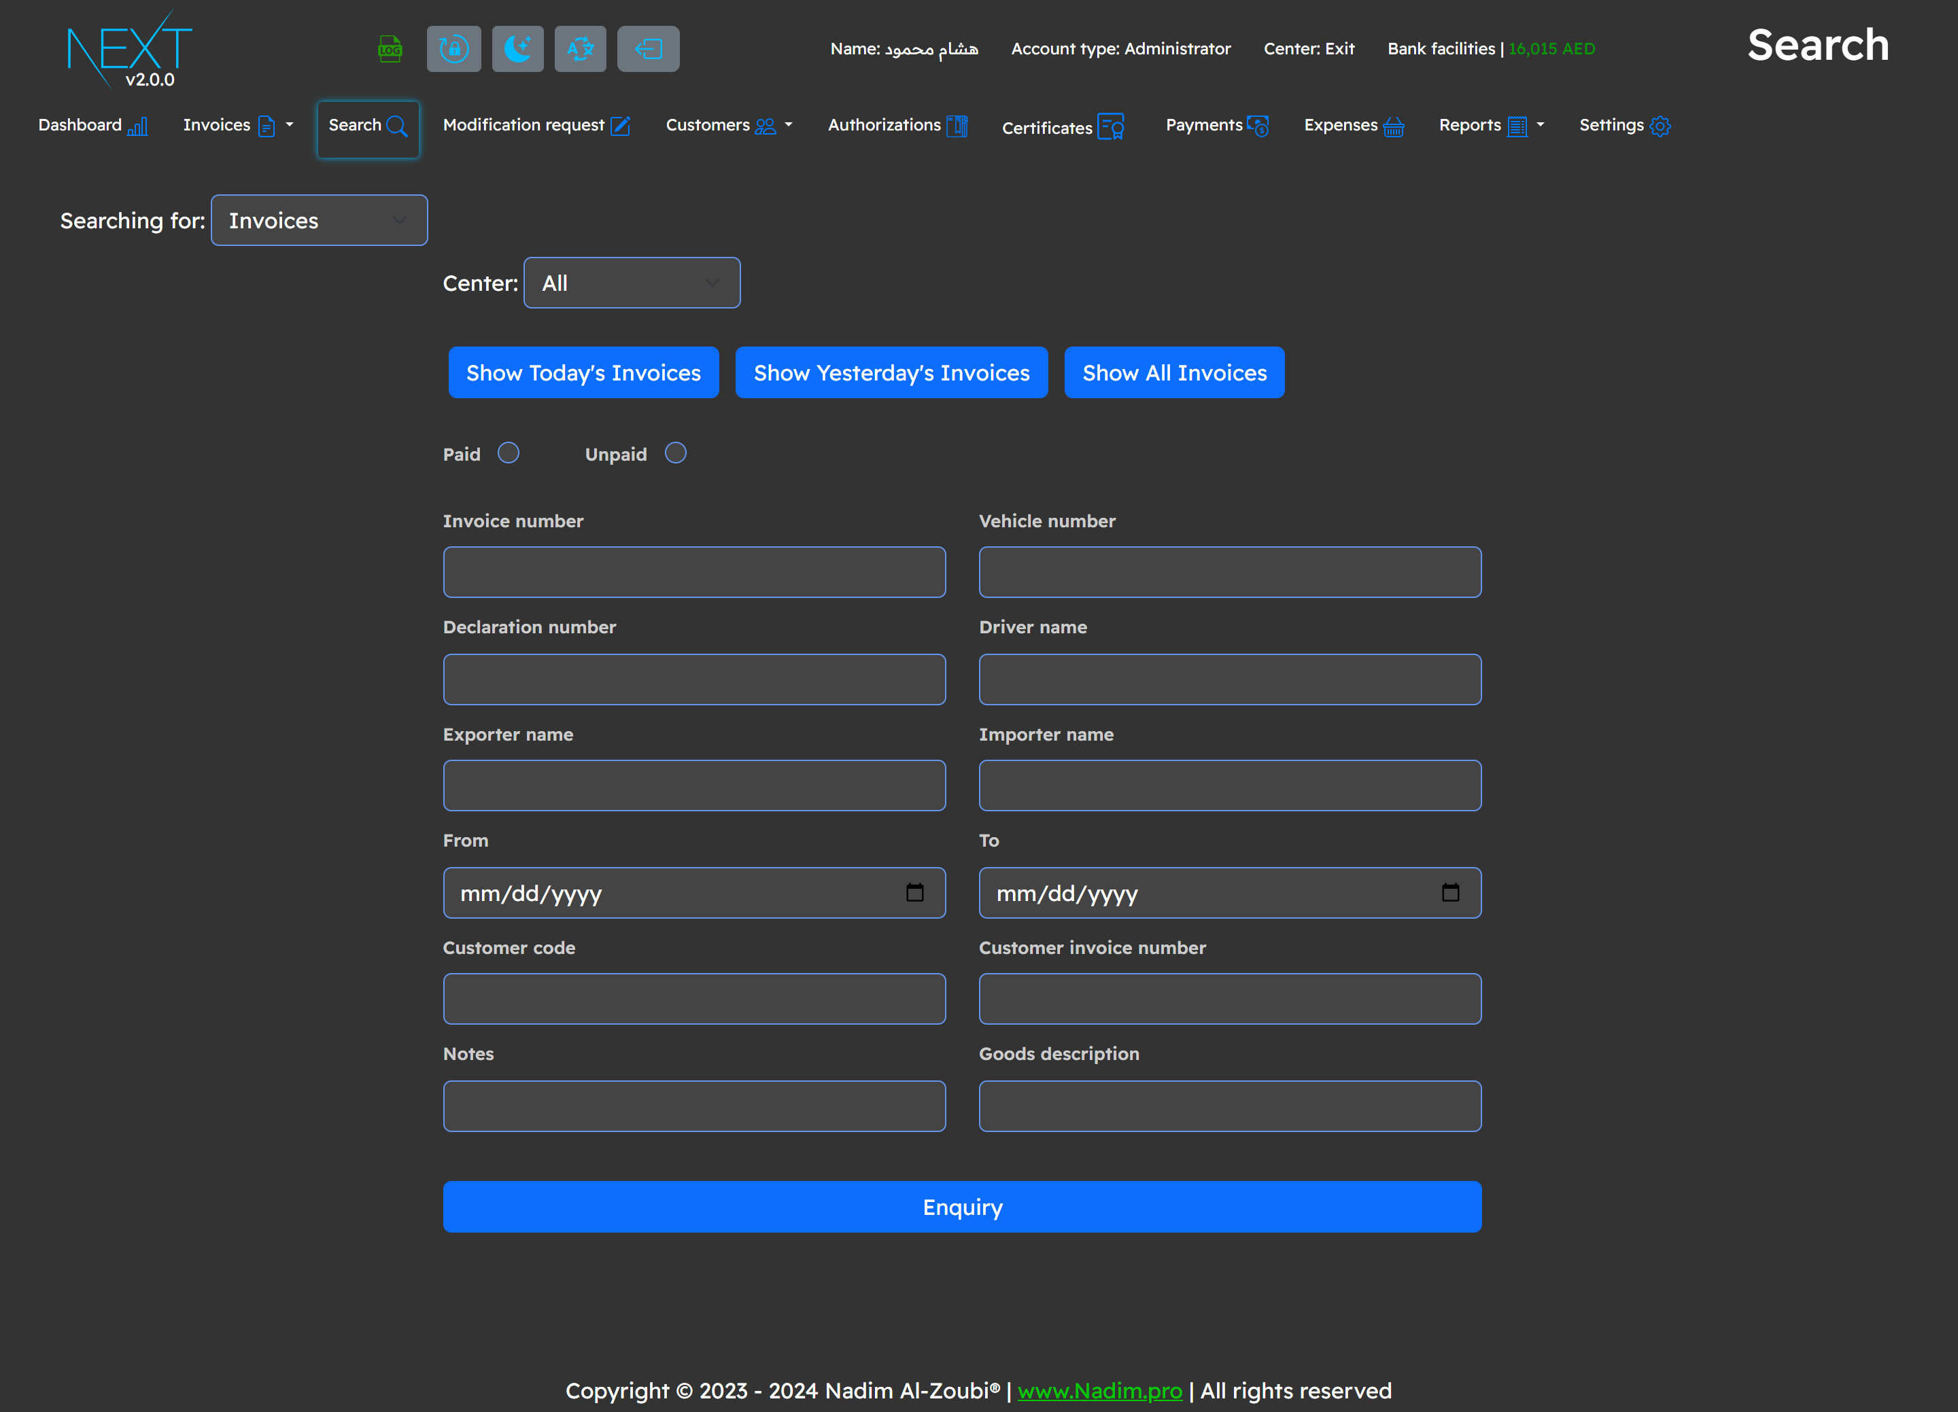This screenshot has height=1412, width=1958.
Task: Select the Paid radio button
Action: (509, 453)
